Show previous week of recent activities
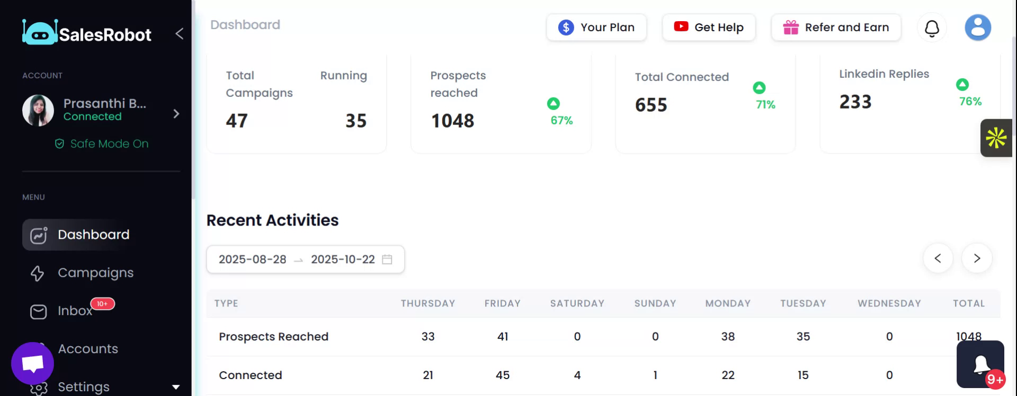This screenshot has width=1017, height=396. click(938, 258)
